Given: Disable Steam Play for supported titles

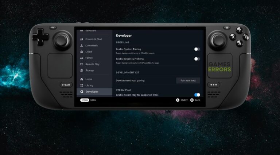Looking at the screenshot, I should [197, 95].
